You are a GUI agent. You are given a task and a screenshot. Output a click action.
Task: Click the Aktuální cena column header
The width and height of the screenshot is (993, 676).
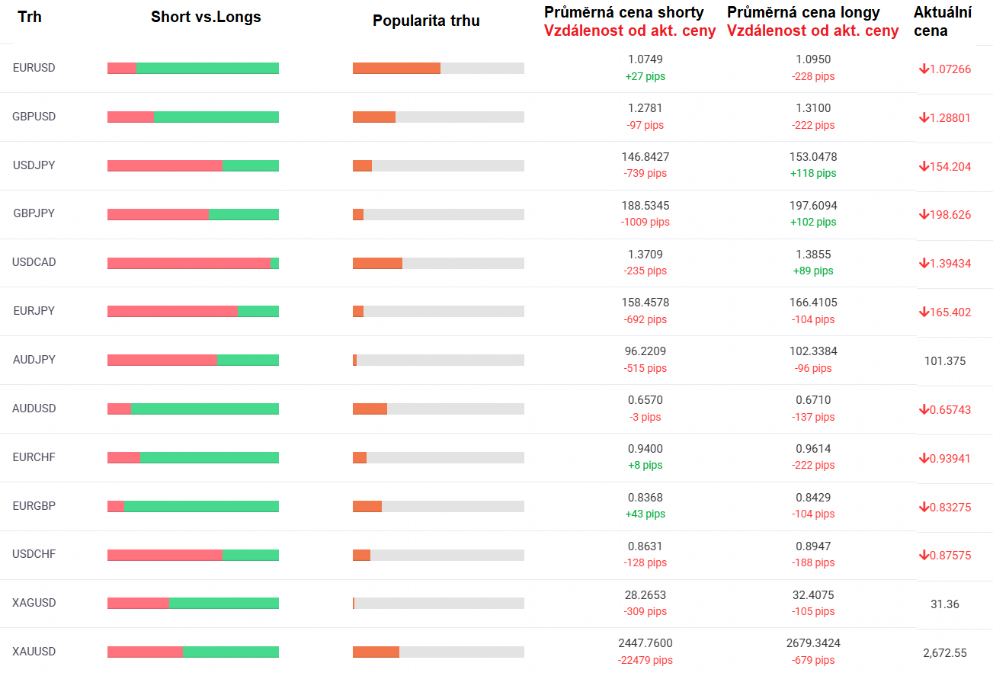click(942, 21)
